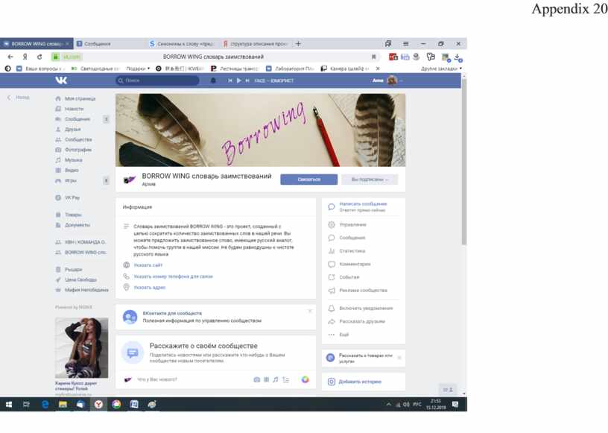Click 'Рассказать друзьям' share item

[362, 322]
